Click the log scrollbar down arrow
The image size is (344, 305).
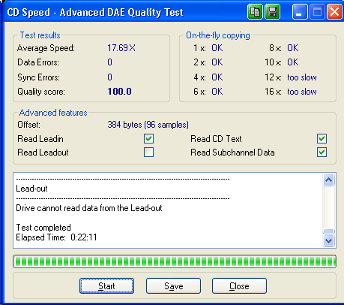tap(329, 241)
